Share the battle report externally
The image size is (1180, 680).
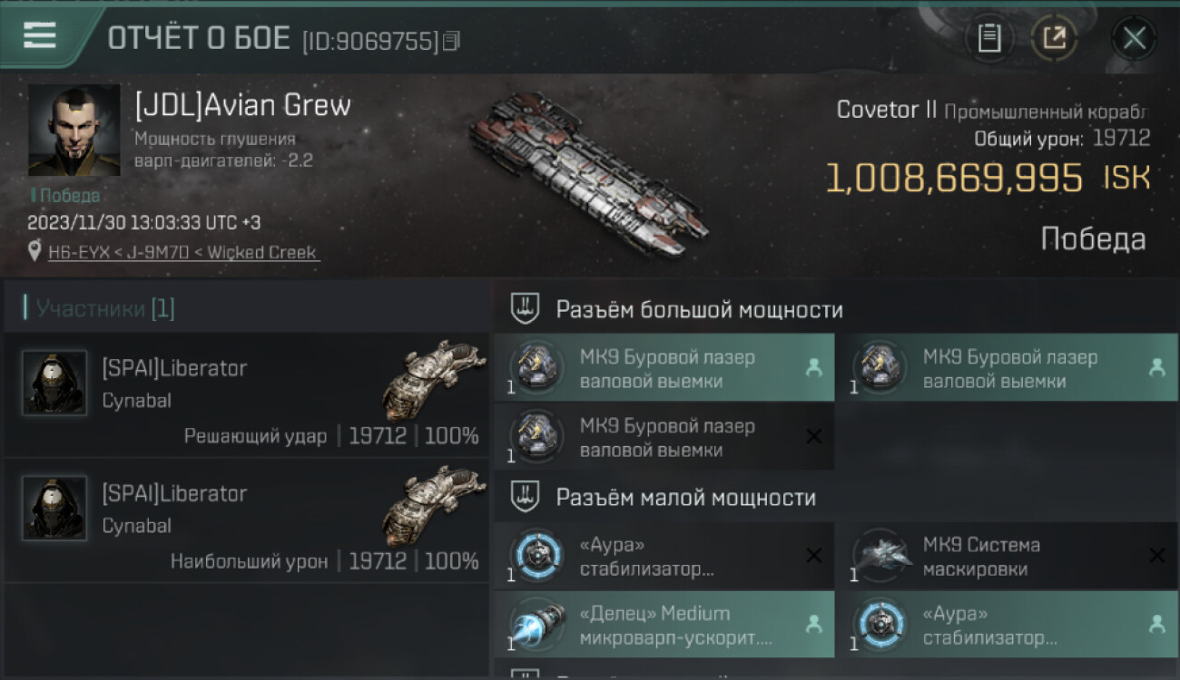click(1054, 38)
